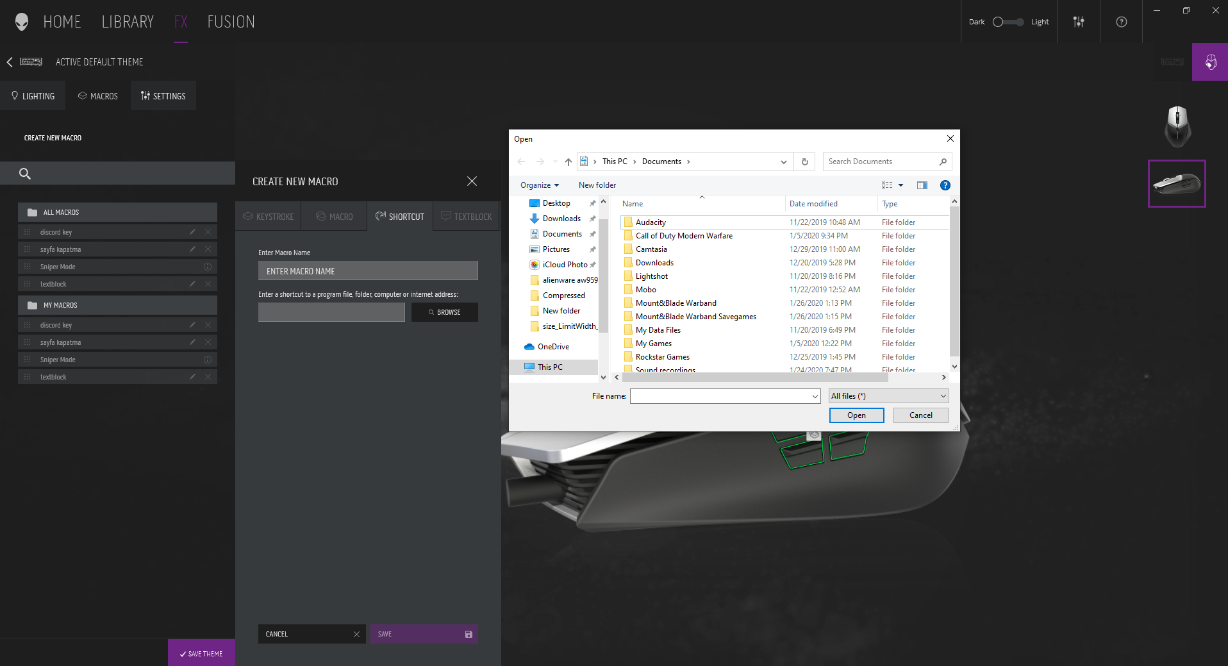Viewport: 1228px width, 666px height.
Task: Click the Enter Macro Name input field
Action: tap(368, 271)
